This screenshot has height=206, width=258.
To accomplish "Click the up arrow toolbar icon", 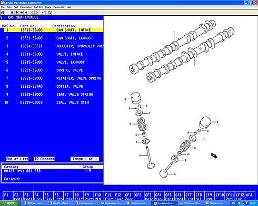I will 12,13.
